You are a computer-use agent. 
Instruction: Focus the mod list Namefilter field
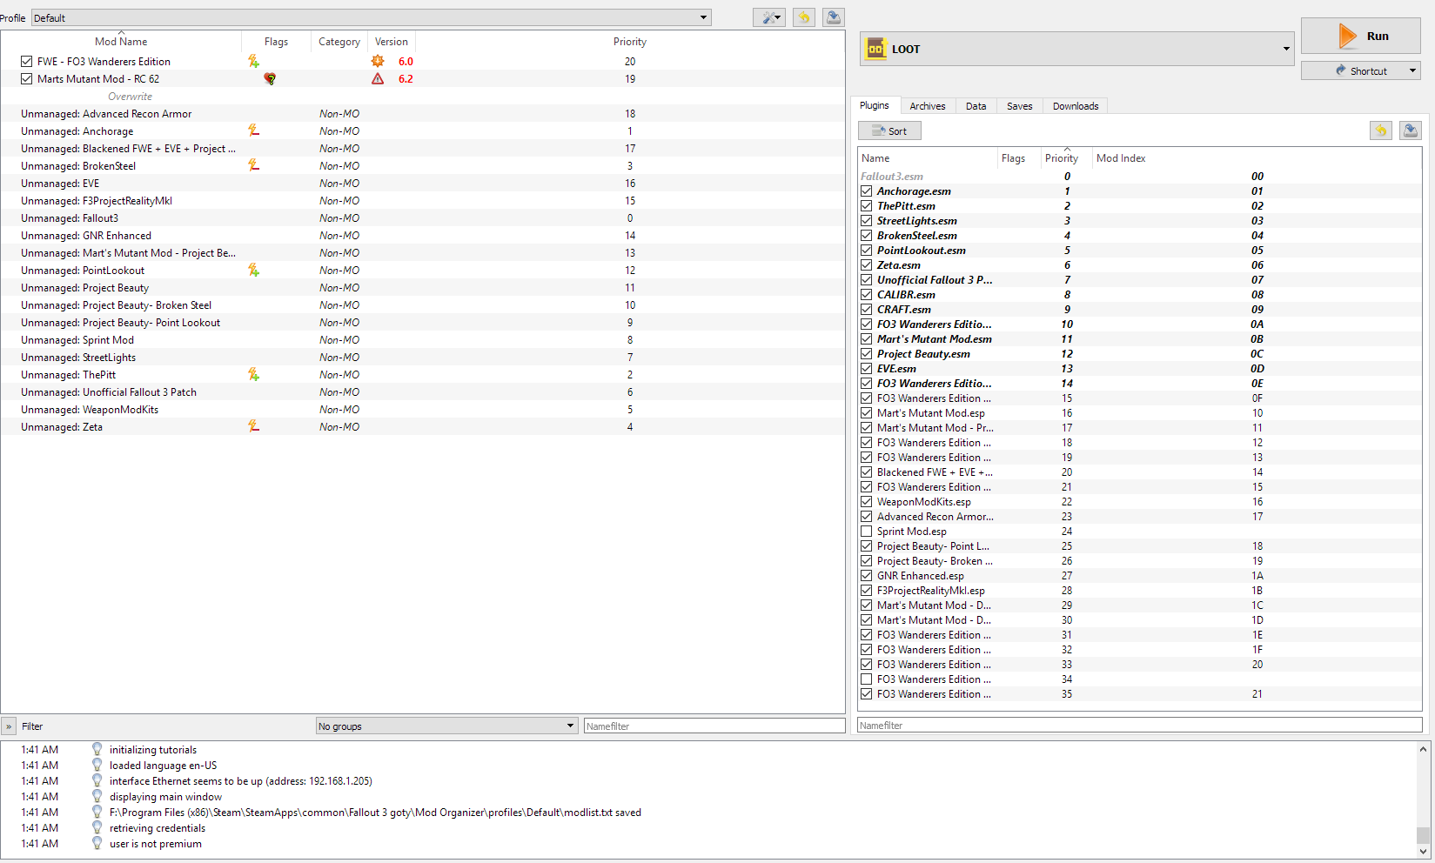click(x=714, y=726)
